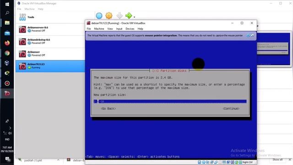Click the volume speaker tray icon
Viewport: 293px width, 165px height.
tap(10, 133)
